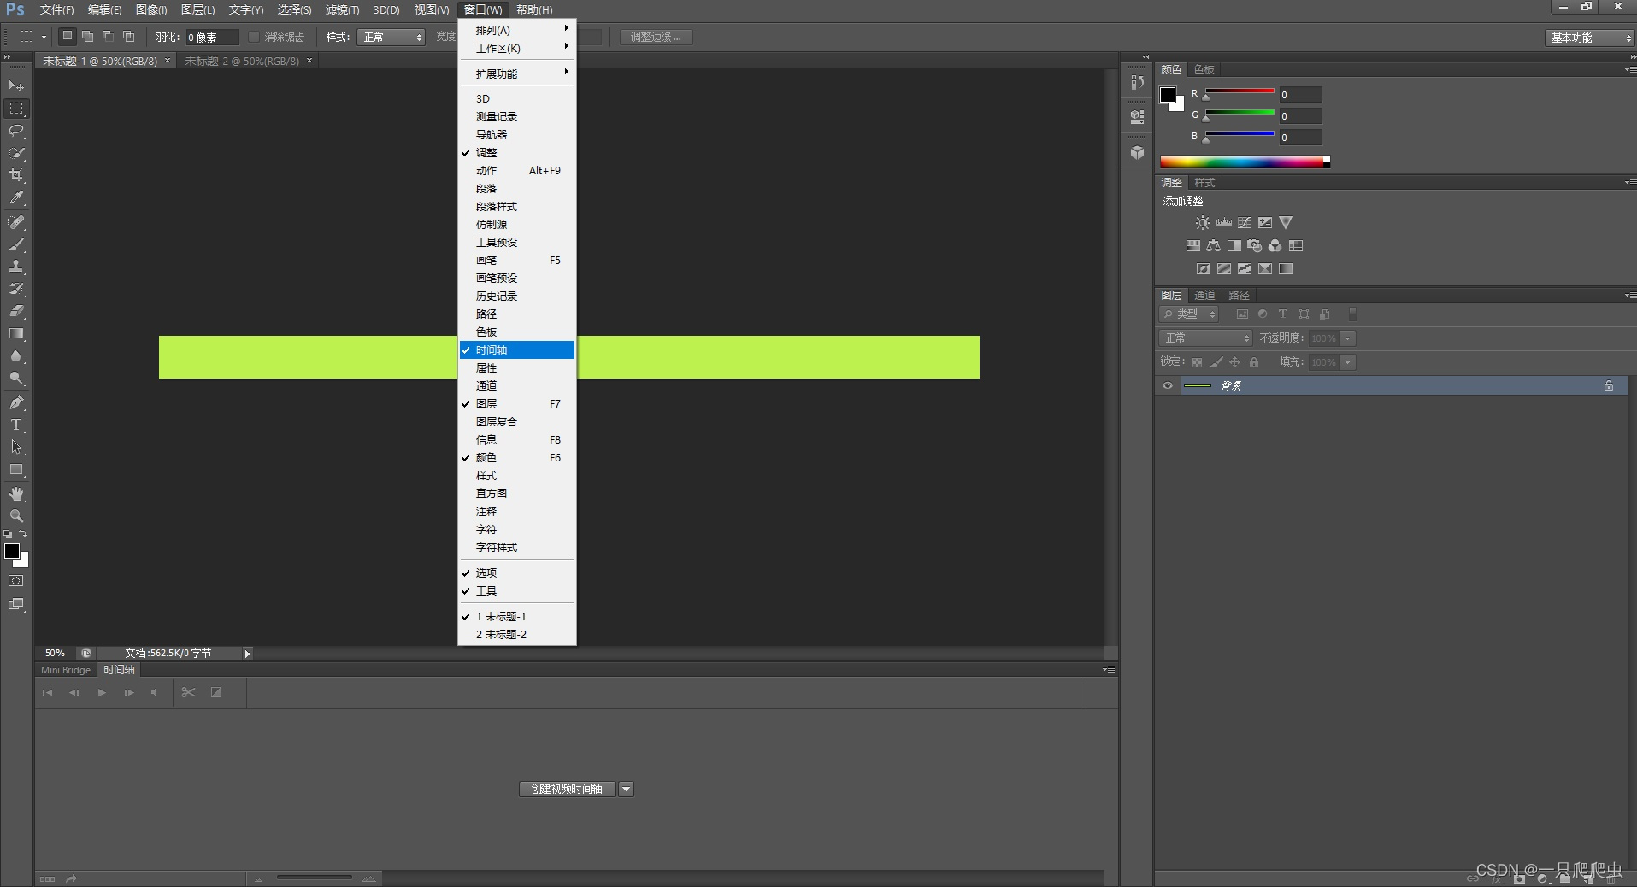
Task: Select the Spot Healing Brush tool
Action: tap(16, 222)
